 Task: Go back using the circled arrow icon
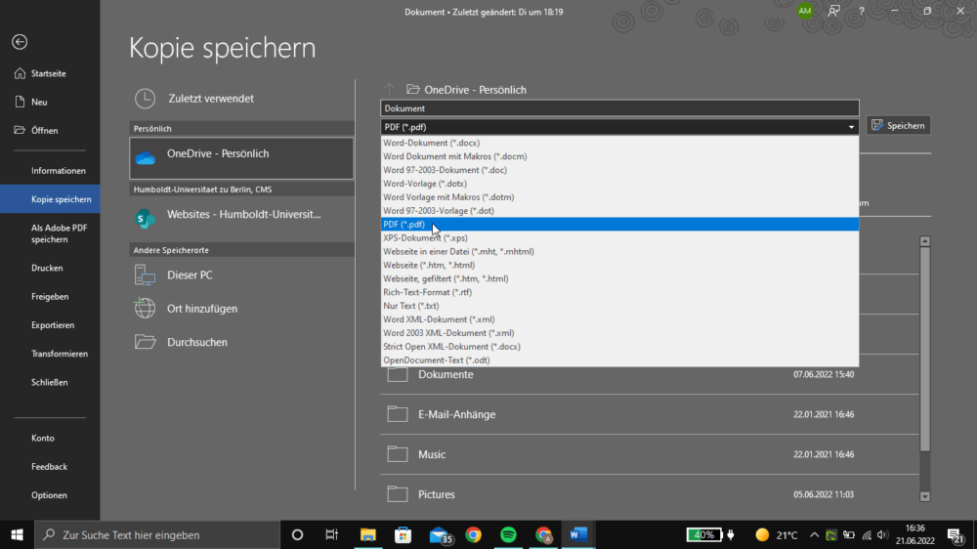20,42
